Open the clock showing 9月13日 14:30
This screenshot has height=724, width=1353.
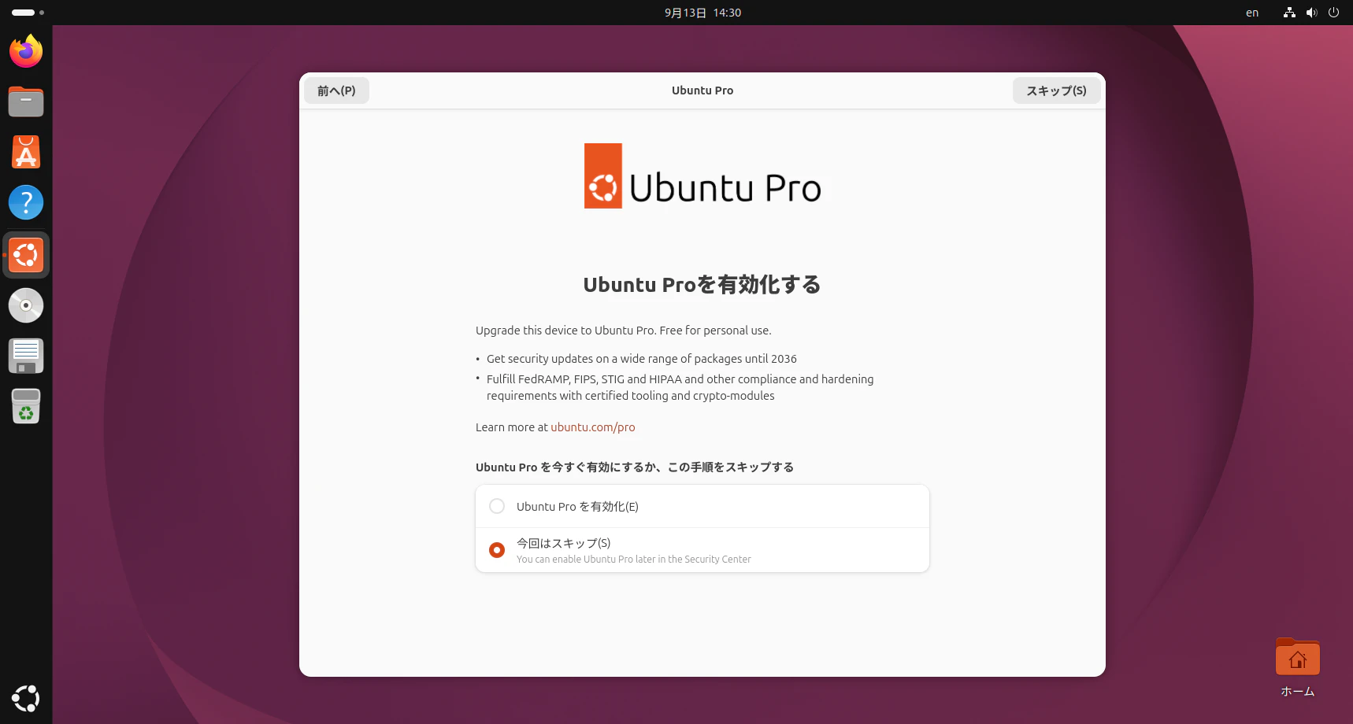[702, 13]
